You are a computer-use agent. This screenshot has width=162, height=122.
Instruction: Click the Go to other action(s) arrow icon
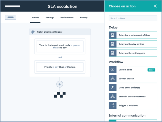(113, 88)
